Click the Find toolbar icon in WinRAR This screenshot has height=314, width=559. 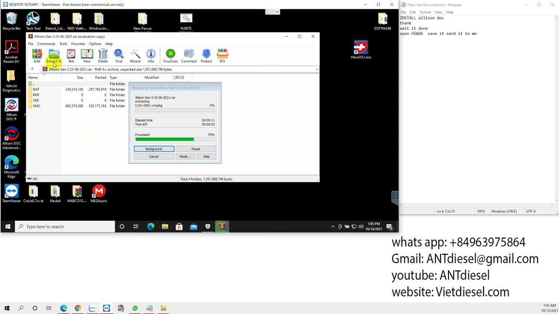119,56
